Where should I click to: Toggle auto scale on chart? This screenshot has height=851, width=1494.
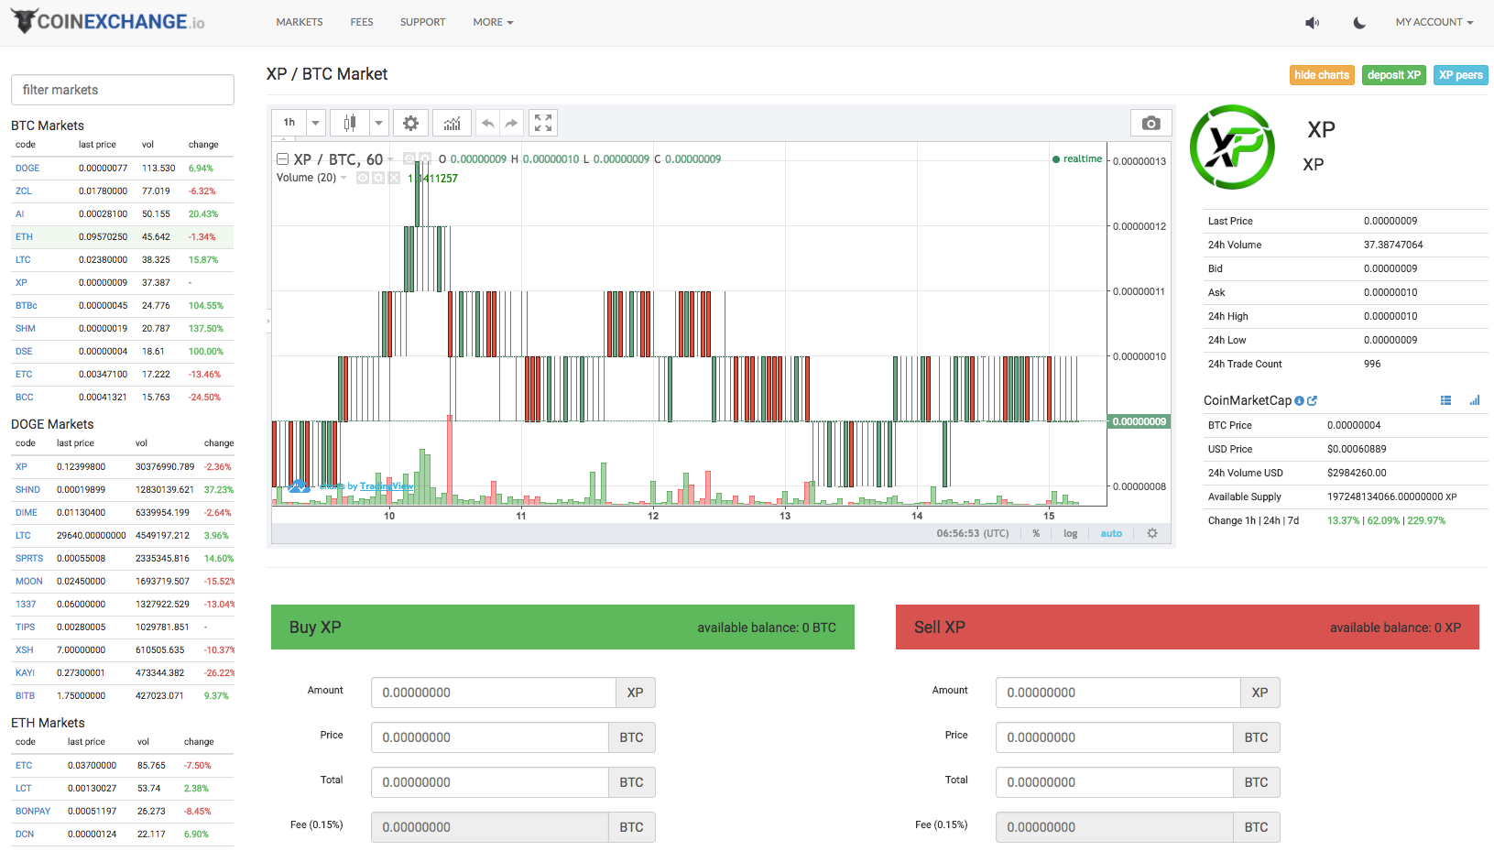pyautogui.click(x=1111, y=533)
